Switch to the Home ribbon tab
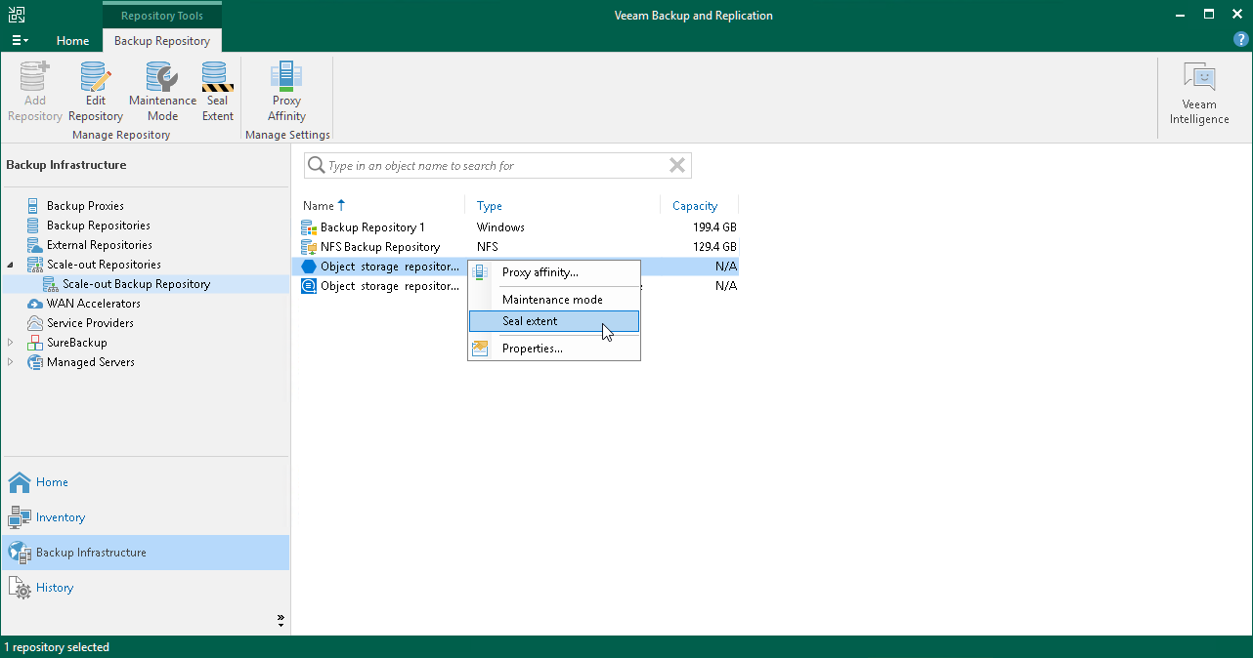Viewport: 1253px width, 658px height. (x=72, y=41)
